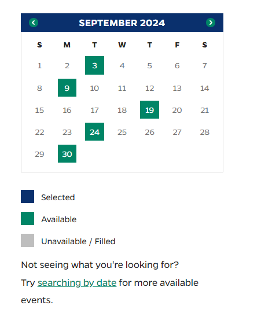
Task: Pick available date September 24
Action: [94, 131]
